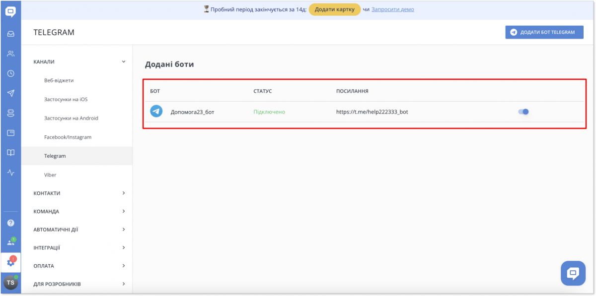Click the paper plane broadcast icon
Viewport: 596px width, 296px height.
(x=10, y=93)
